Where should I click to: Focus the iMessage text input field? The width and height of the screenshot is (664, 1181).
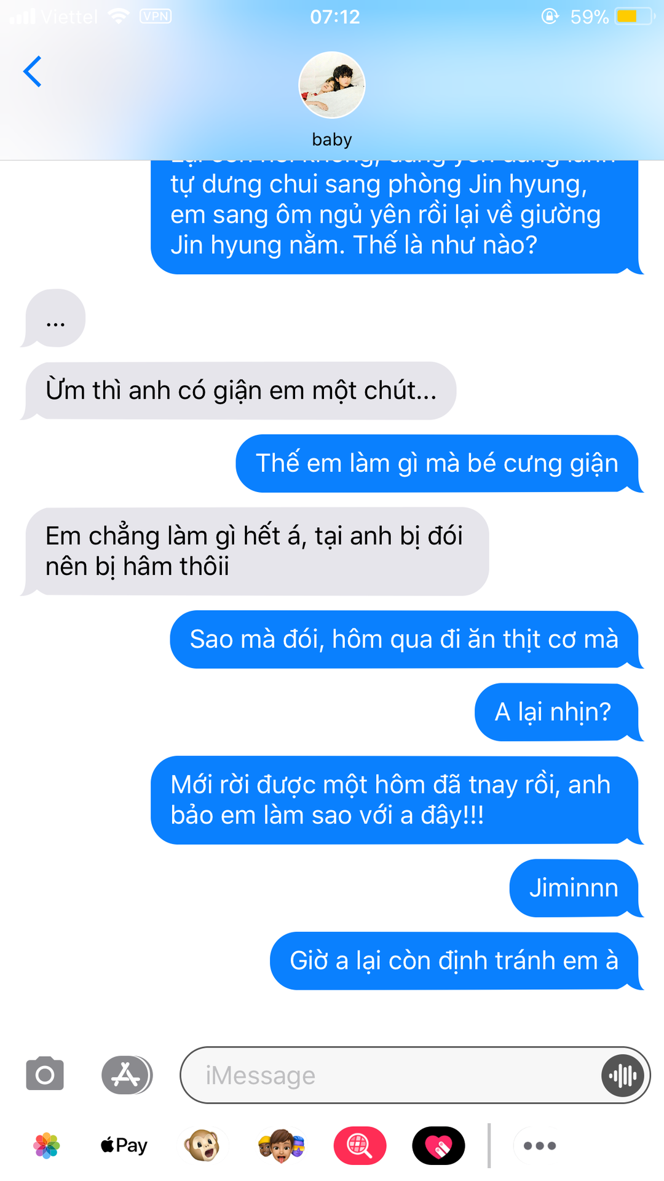pyautogui.click(x=390, y=1075)
